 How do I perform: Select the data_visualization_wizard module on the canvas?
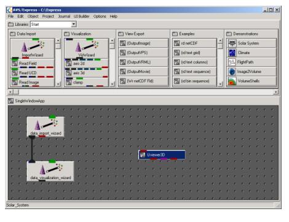tap(50, 171)
